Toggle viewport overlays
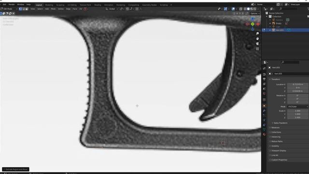Screen dimensions: 309x174 click(233, 9)
